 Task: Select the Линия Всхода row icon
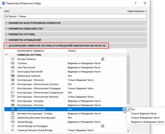(x=13, y=122)
